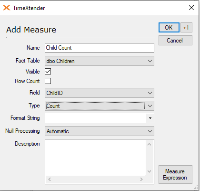Click the Format String input box

tap(95, 118)
